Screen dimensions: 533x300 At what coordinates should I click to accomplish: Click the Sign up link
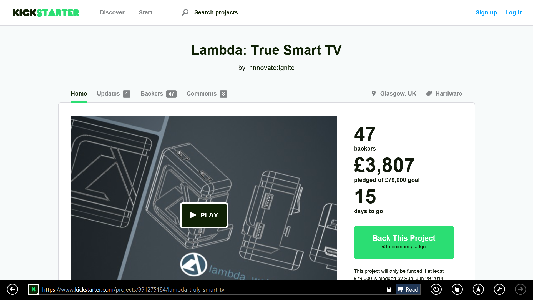click(486, 12)
